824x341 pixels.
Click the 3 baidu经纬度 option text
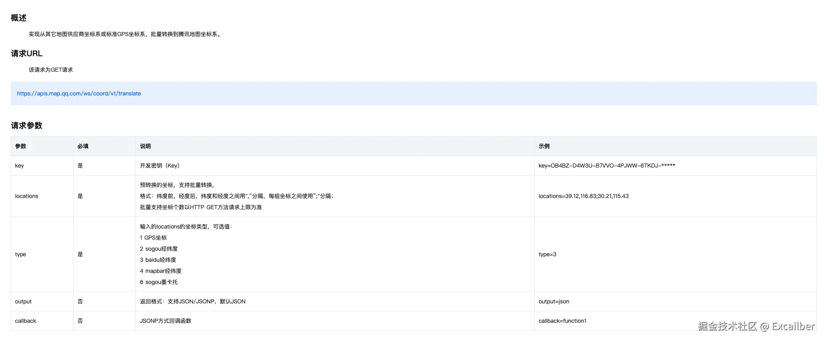[x=158, y=260]
